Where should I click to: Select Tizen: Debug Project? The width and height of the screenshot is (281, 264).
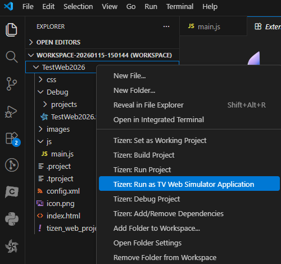tap(189, 199)
